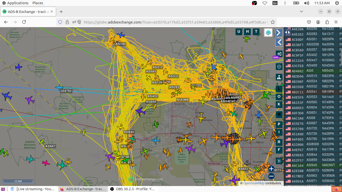Open the Pocket save icon
Image resolution: width=342 pixels, height=192 pixels.
pyautogui.click(x=309, y=22)
